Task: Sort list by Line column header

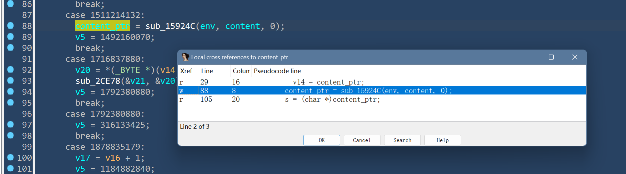Action: 215,71
